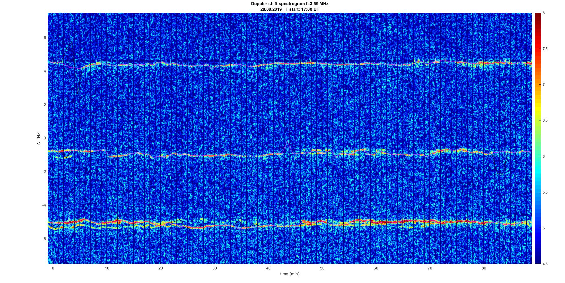The image size is (565, 283).
Task: Click x-axis tick label '10'
Action: coord(107,268)
